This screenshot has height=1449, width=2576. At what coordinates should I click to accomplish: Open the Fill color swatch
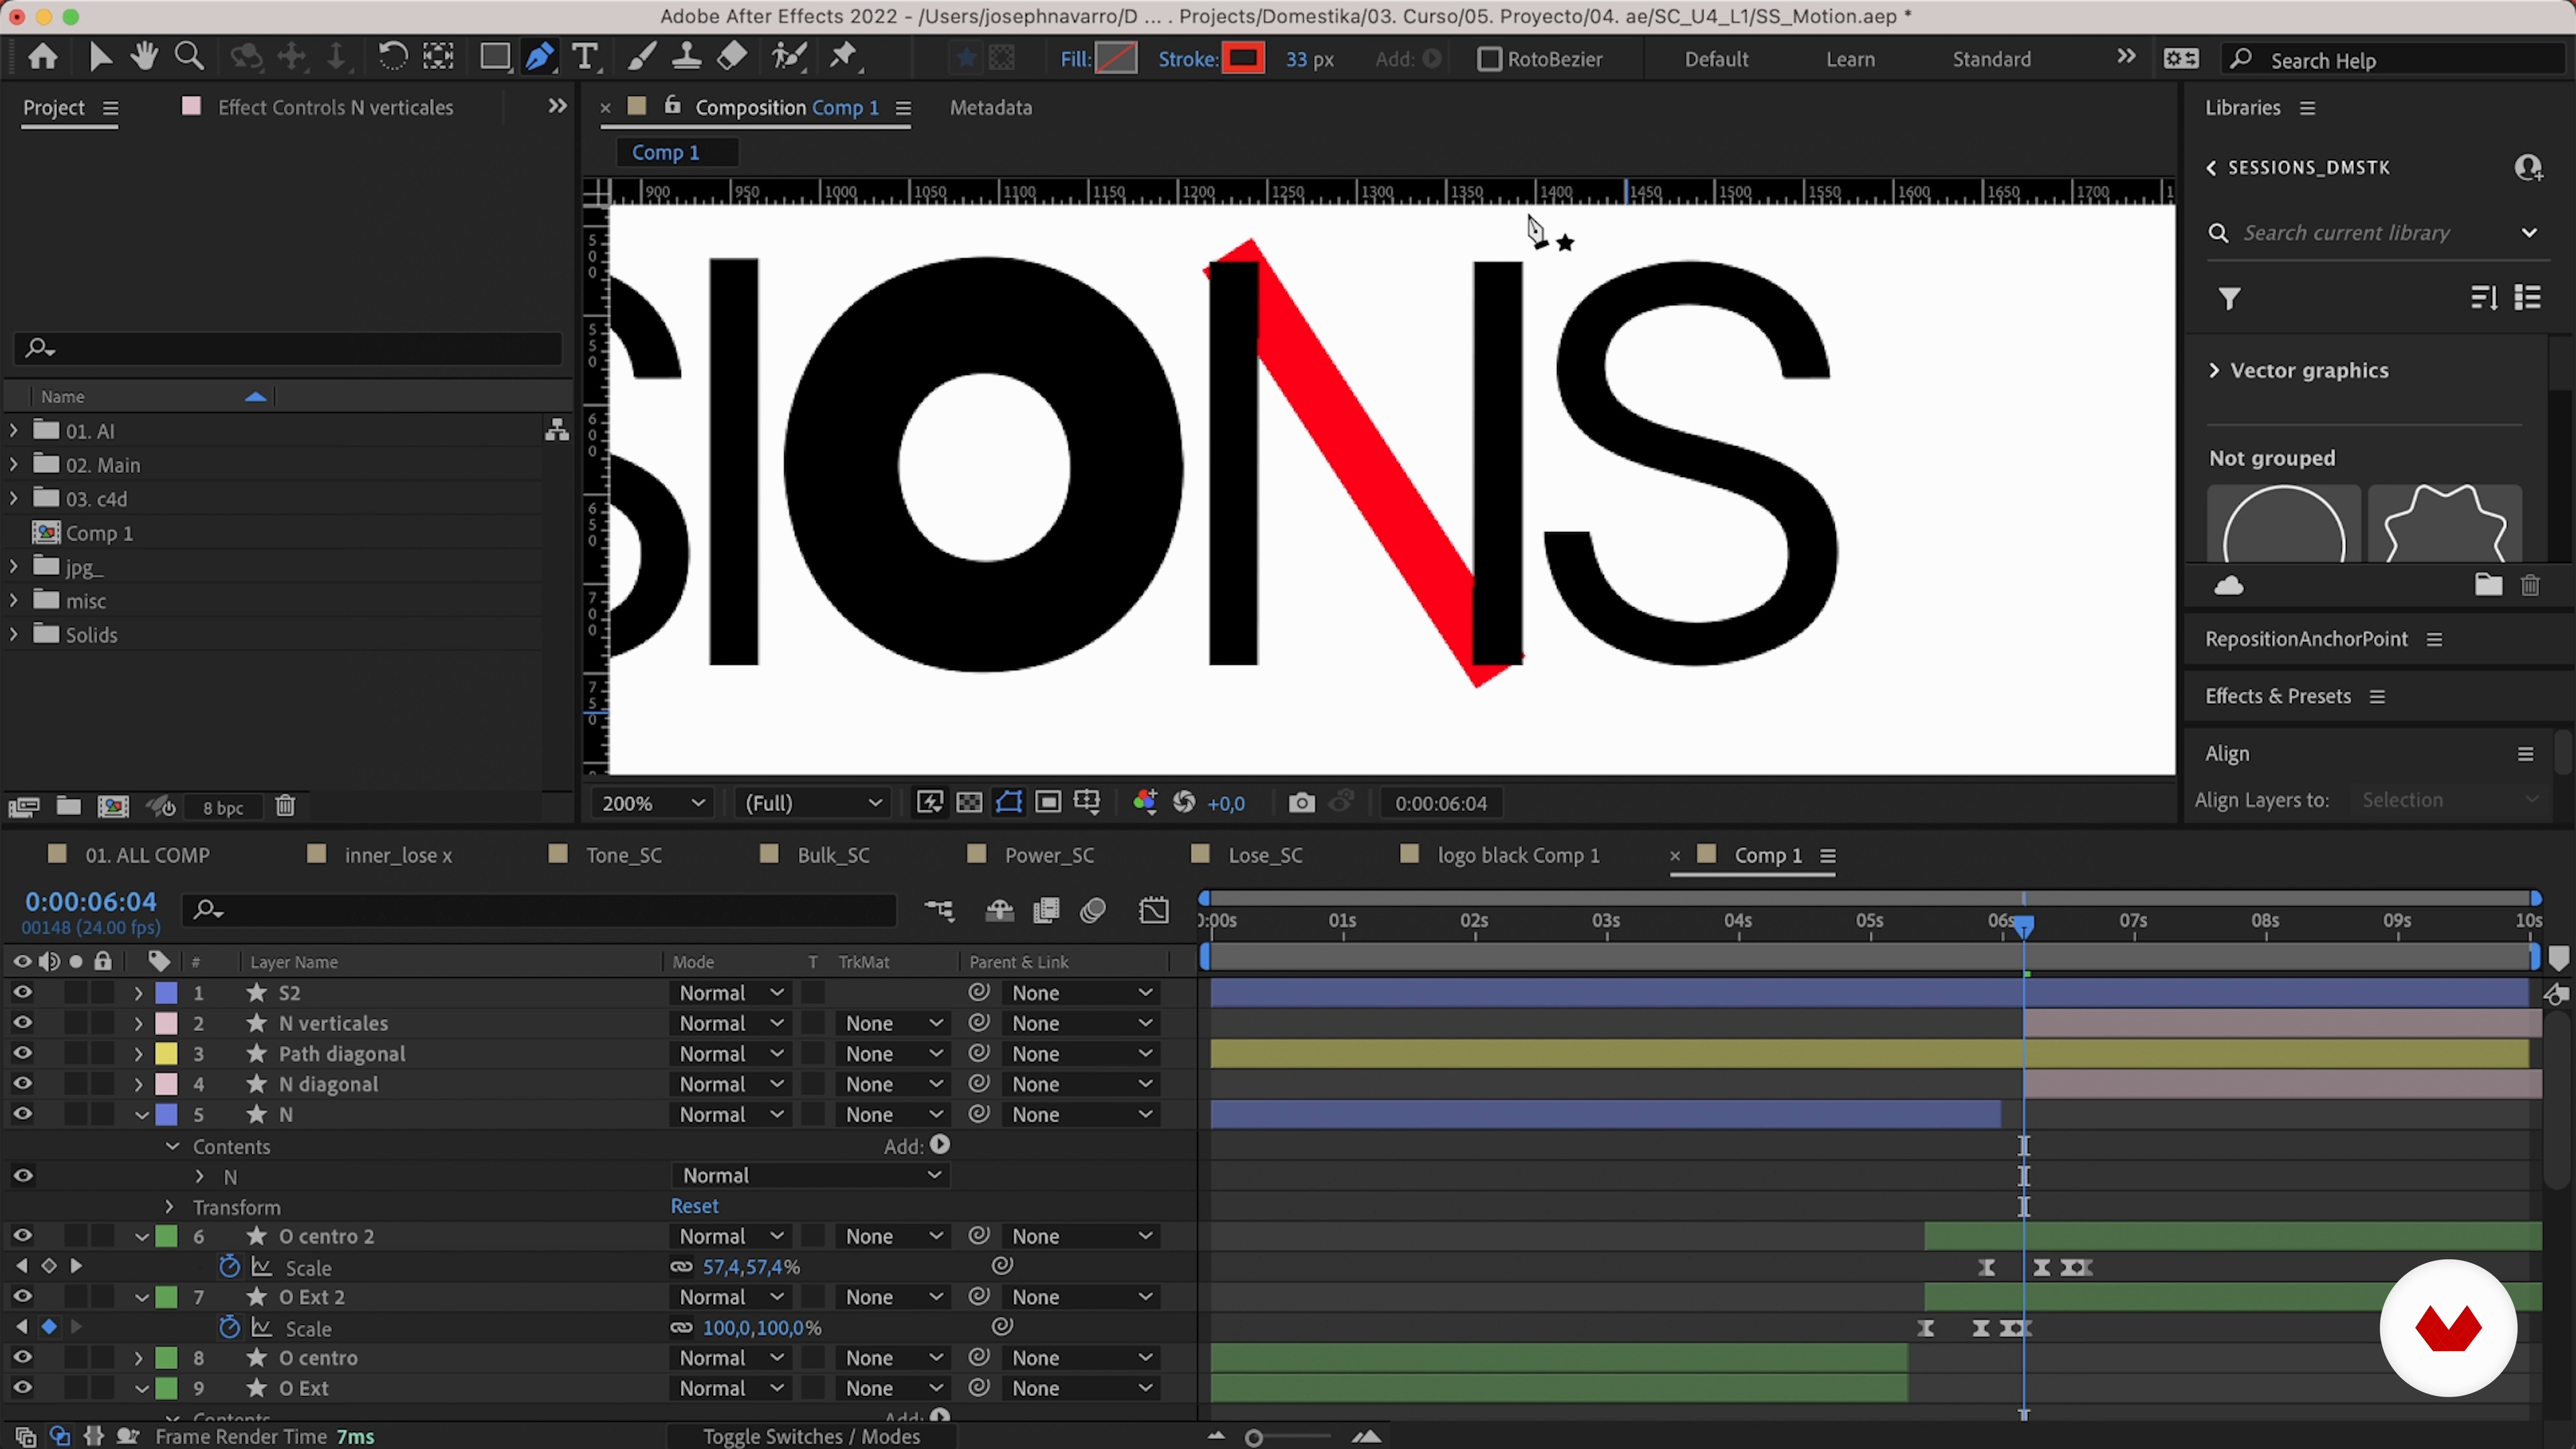pyautogui.click(x=1116, y=59)
